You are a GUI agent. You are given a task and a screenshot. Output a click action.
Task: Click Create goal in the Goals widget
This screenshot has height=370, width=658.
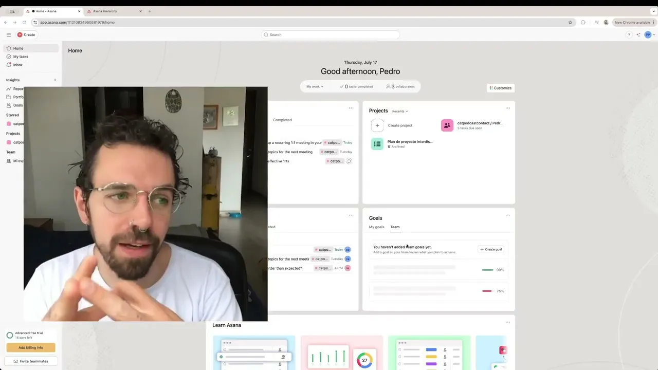coord(491,249)
